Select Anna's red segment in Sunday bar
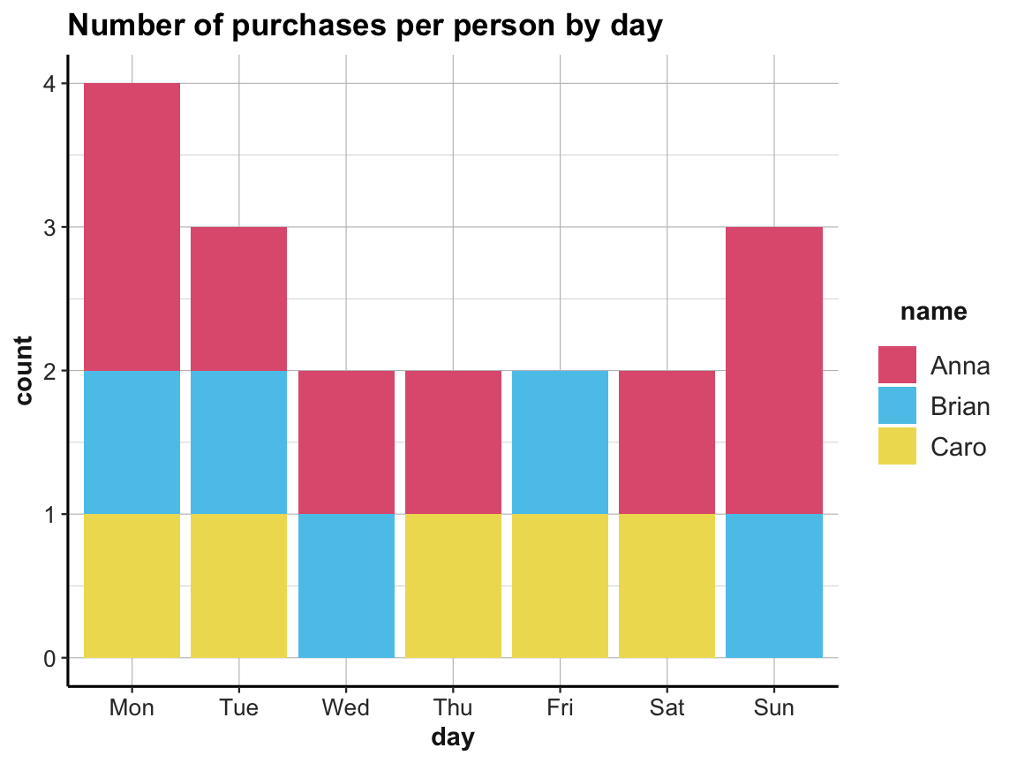 [774, 370]
